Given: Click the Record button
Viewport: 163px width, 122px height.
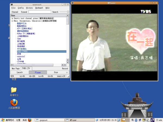Looking at the screenshot, I should [x=65, y=69].
